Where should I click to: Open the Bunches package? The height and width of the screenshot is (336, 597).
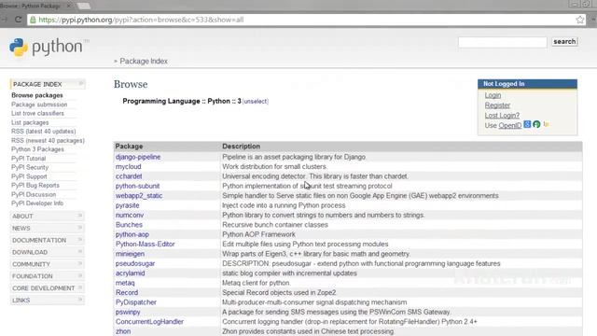click(129, 225)
